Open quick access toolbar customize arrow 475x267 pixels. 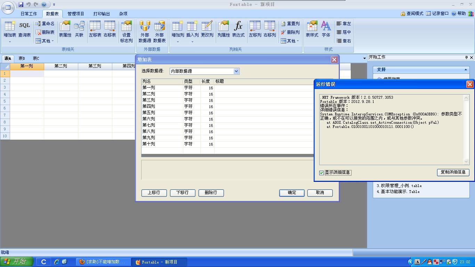pyautogui.click(x=54, y=5)
